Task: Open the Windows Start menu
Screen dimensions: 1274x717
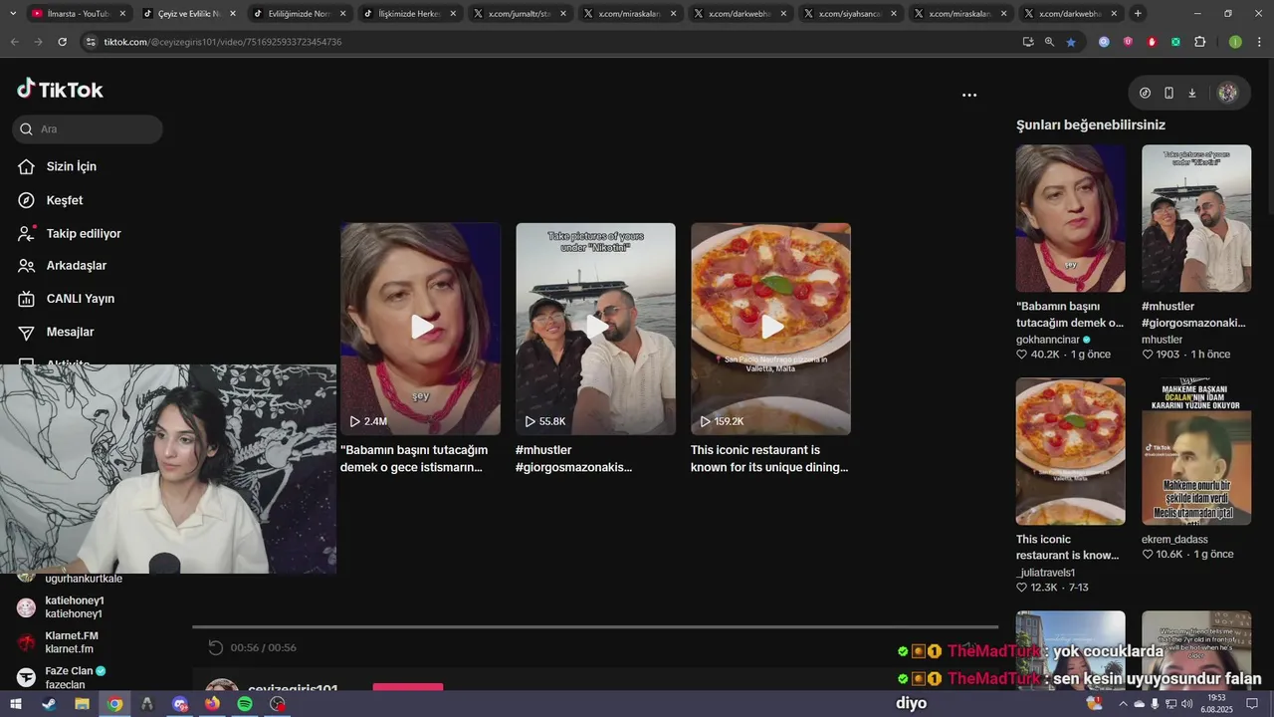Action: coord(15,704)
